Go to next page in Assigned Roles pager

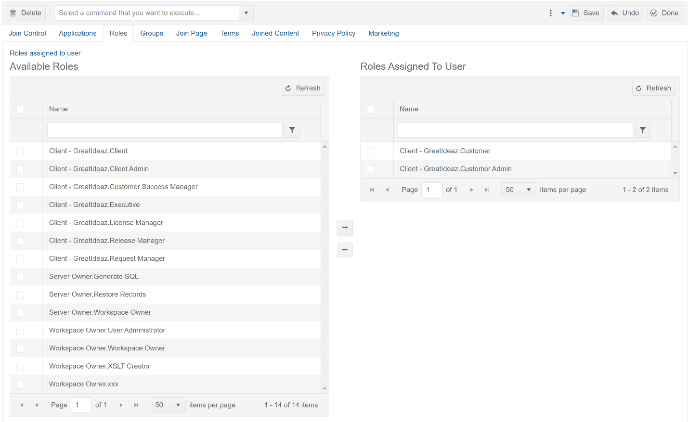point(471,190)
